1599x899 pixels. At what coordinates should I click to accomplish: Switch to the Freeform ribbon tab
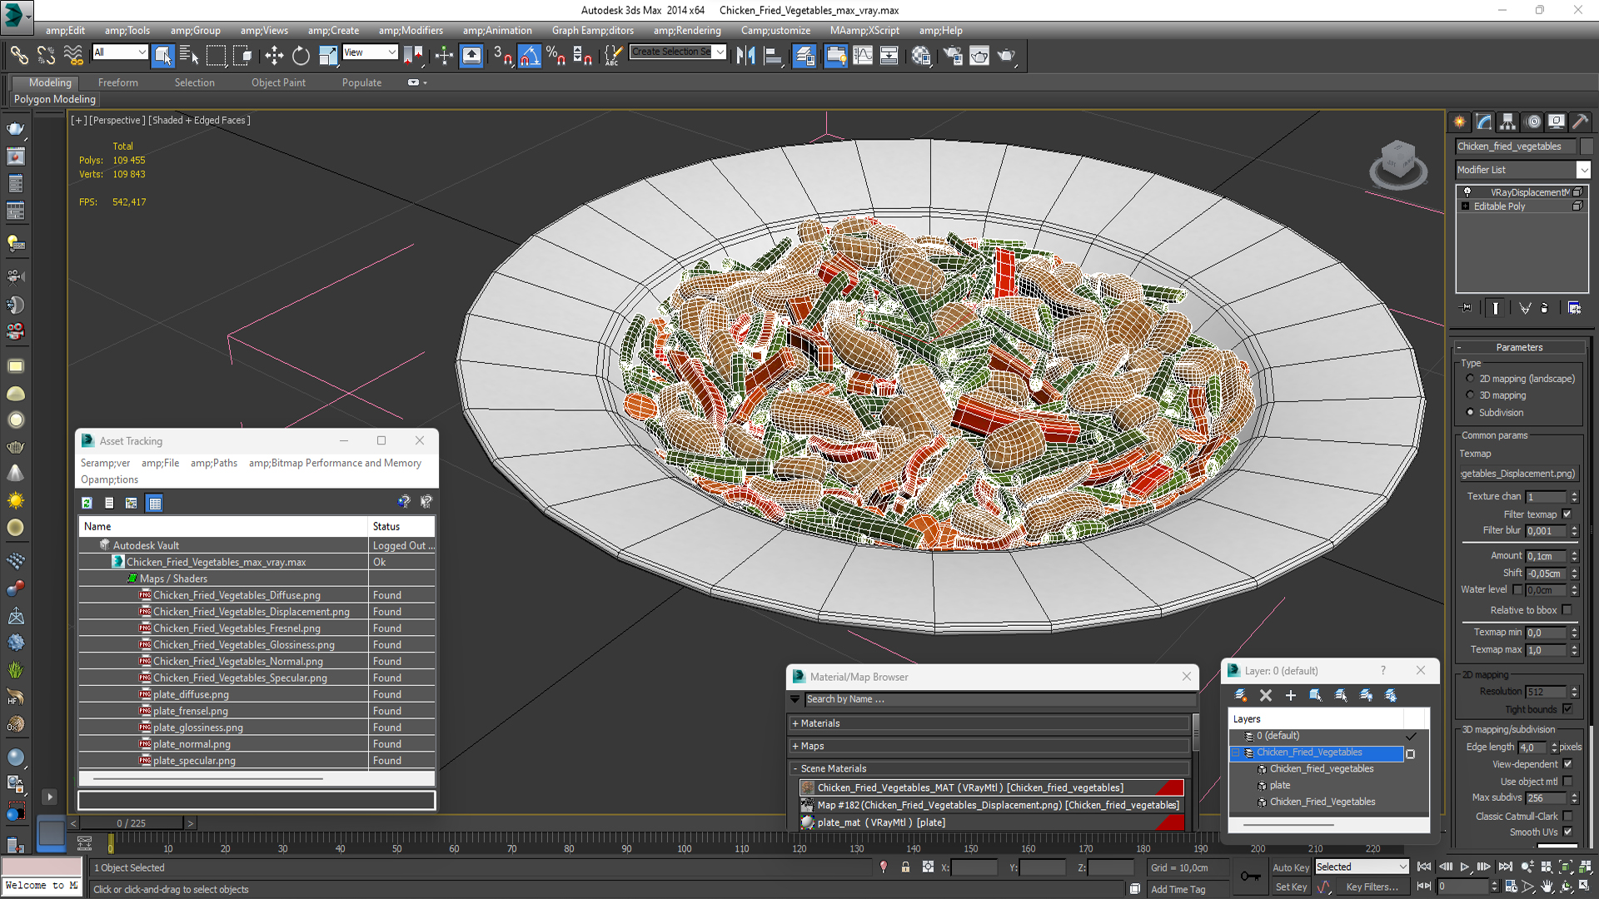[118, 82]
